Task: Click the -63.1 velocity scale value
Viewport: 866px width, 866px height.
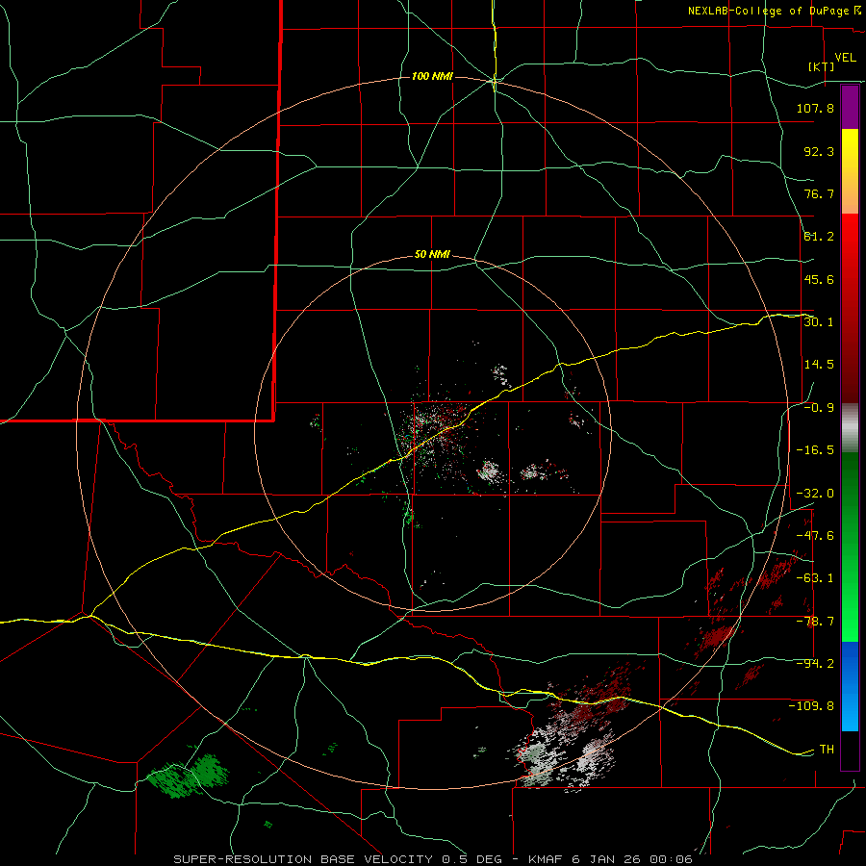Action: click(815, 578)
